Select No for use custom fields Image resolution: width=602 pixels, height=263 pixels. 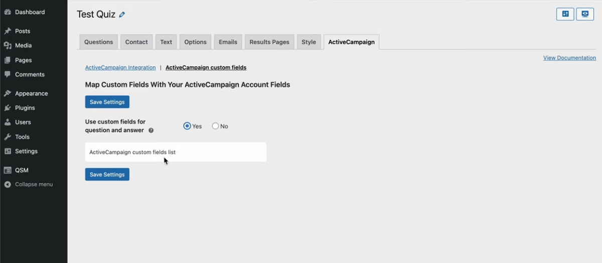[215, 126]
